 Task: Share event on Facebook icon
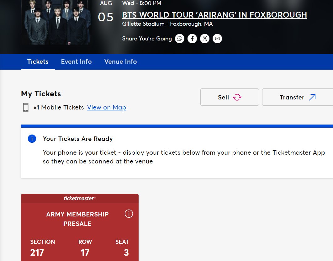tap(192, 39)
